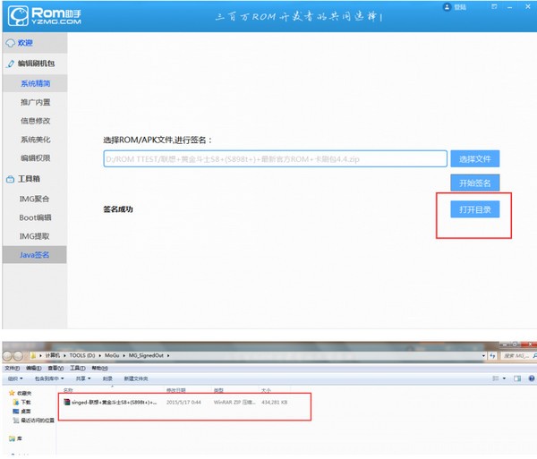
Task: Click the Rom助手 logo icon
Action: pos(18,16)
